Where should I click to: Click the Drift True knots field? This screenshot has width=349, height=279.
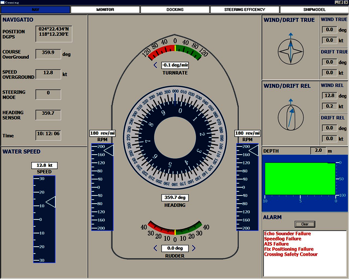tap(329, 73)
